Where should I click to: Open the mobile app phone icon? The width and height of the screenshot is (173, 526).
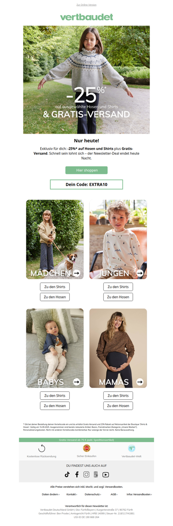(96, 474)
